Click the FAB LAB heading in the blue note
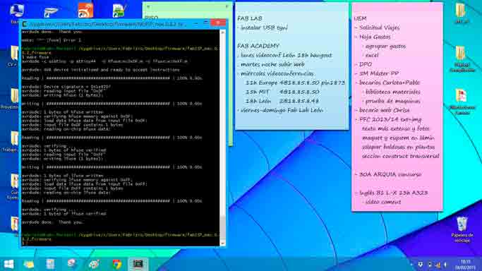The image size is (482, 271). [250, 18]
